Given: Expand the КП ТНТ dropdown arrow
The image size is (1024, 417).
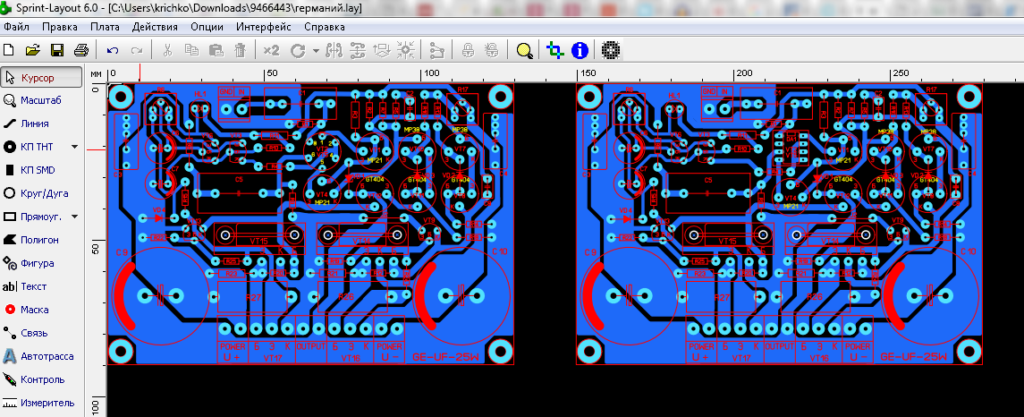Looking at the screenshot, I should 75,146.
